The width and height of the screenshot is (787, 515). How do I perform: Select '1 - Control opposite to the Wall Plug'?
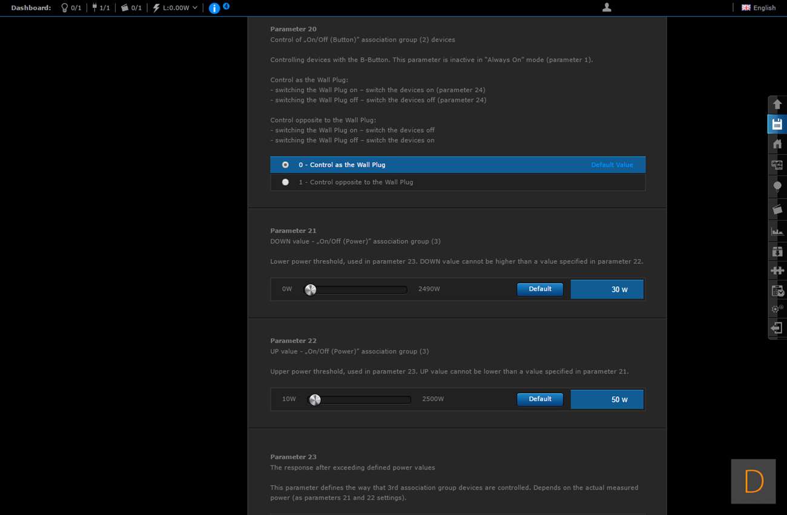[x=285, y=182]
